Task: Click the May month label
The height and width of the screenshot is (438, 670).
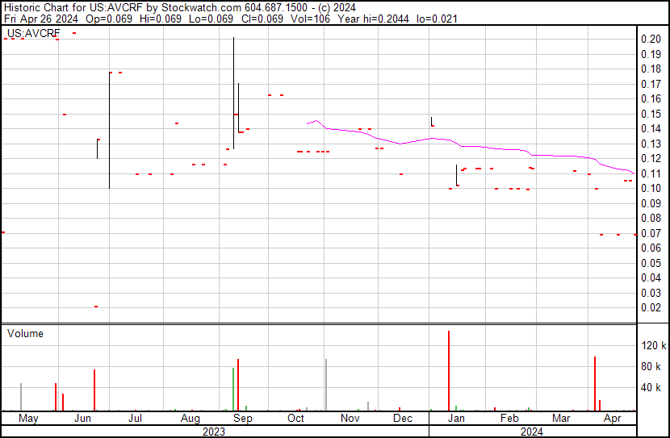Action: tap(28, 419)
